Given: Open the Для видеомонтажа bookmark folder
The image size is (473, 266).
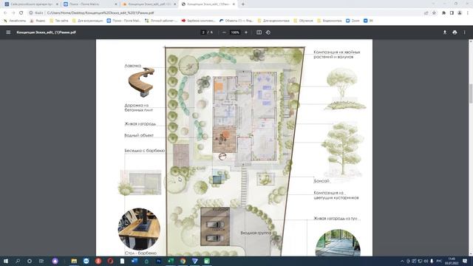Looking at the screenshot, I should 273,21.
